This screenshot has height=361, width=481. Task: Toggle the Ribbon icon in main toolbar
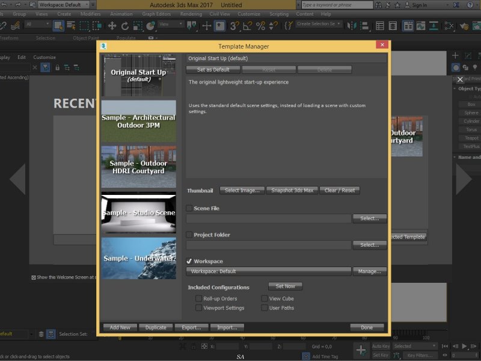coord(408,26)
